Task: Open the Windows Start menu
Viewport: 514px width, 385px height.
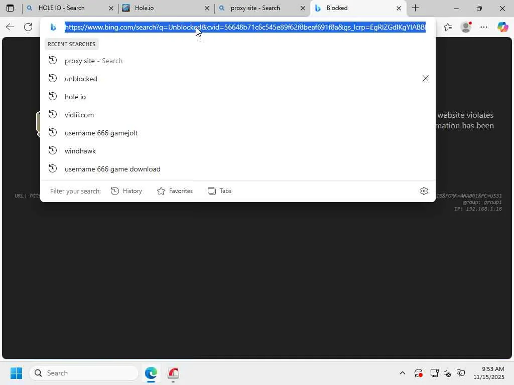Action: pyautogui.click(x=17, y=373)
